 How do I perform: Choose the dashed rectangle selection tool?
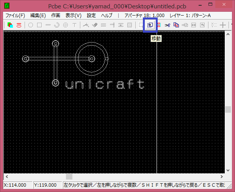[141, 25]
